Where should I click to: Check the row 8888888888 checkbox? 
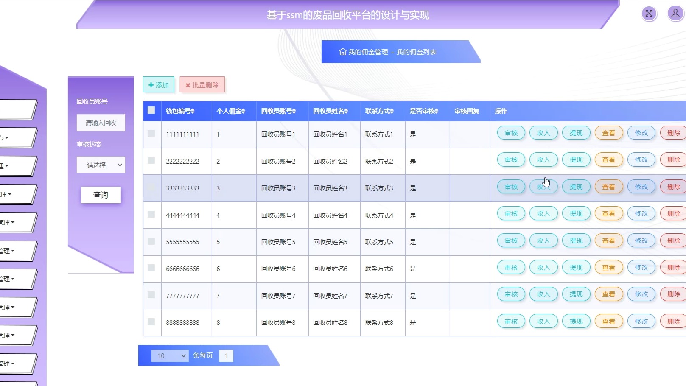tap(151, 322)
